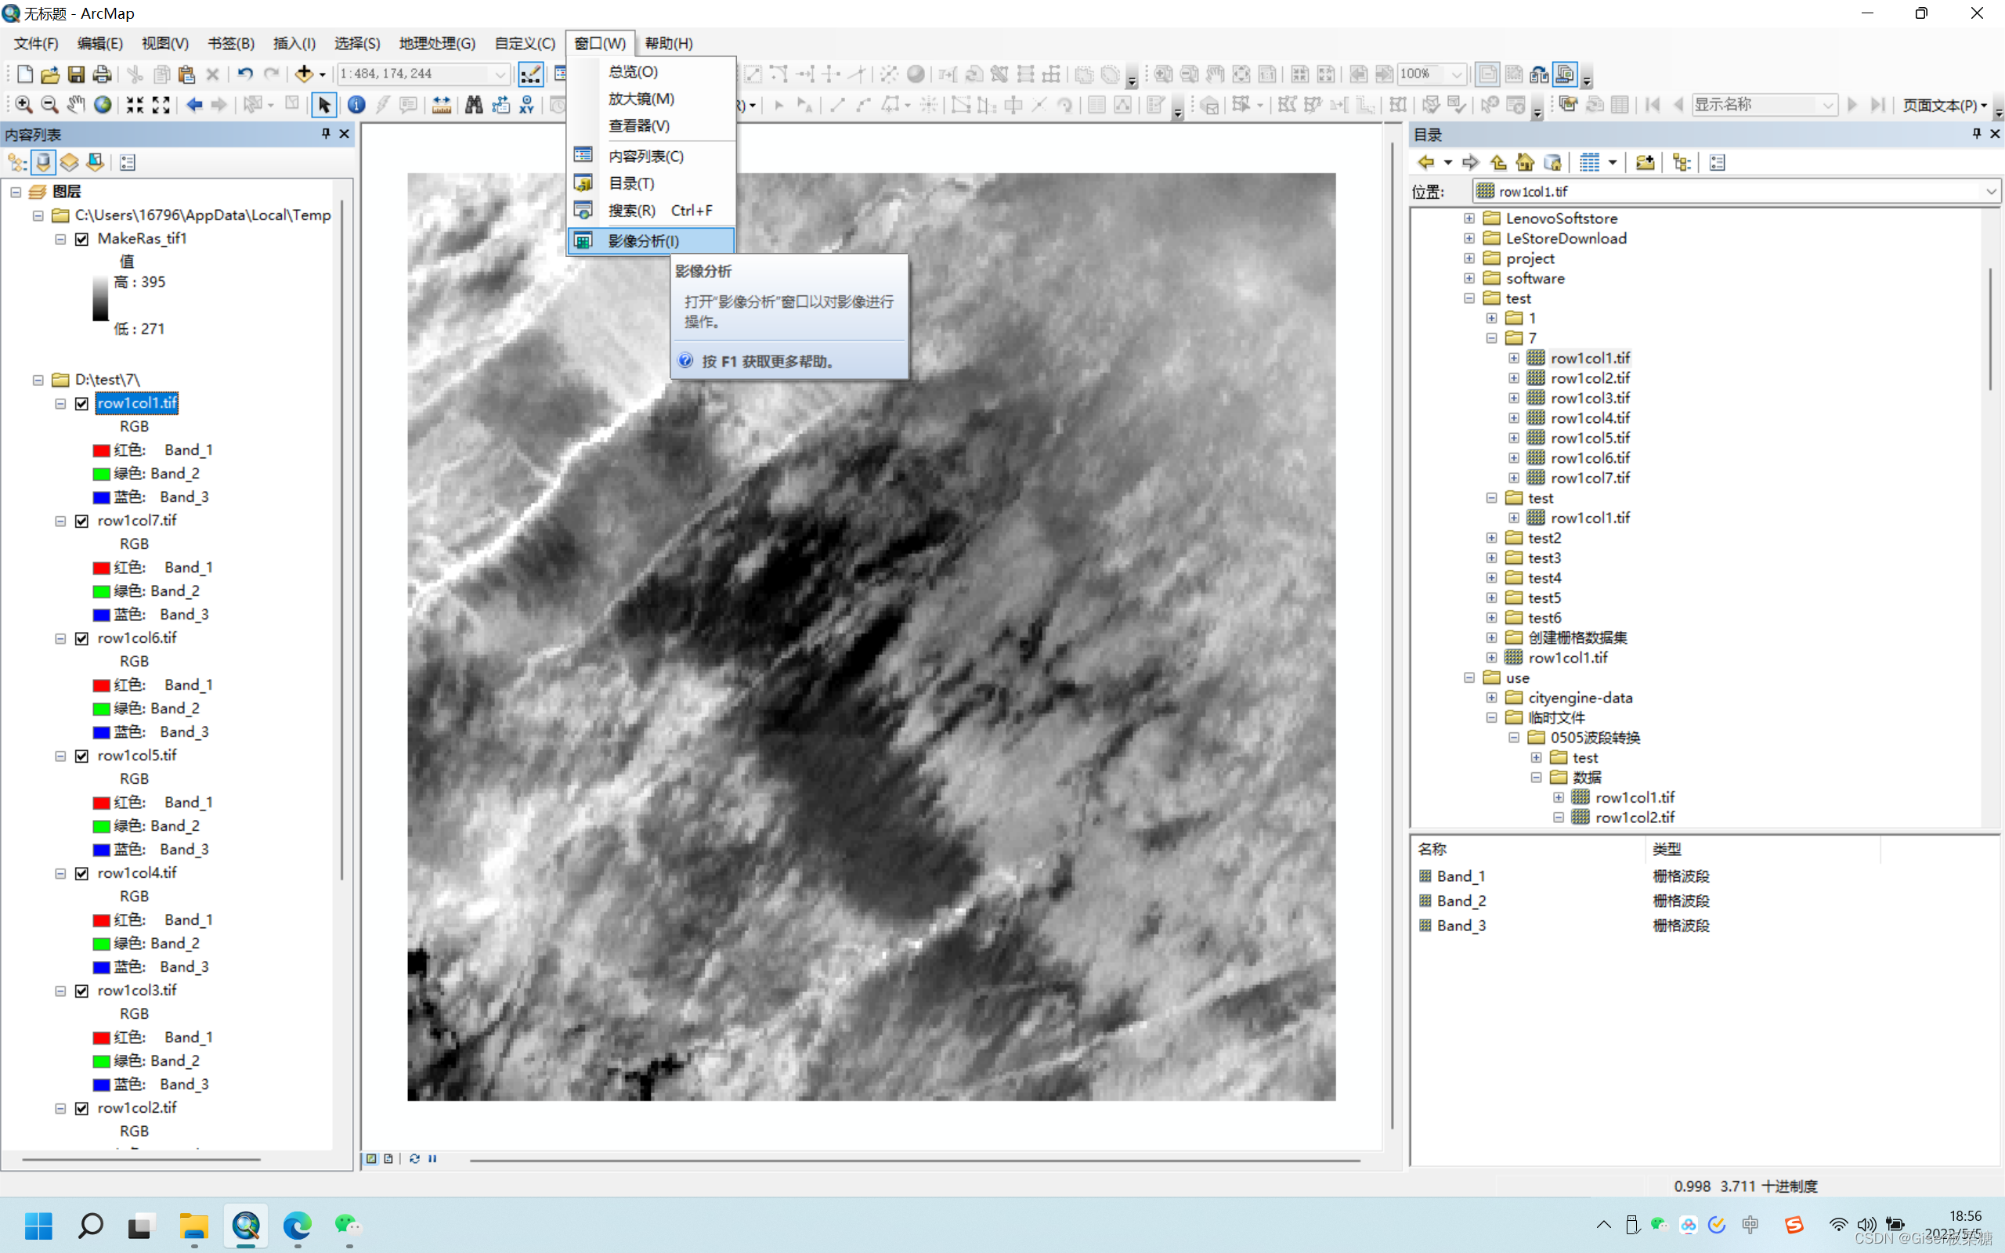Expand the software folder in Catalog tree

(1469, 279)
